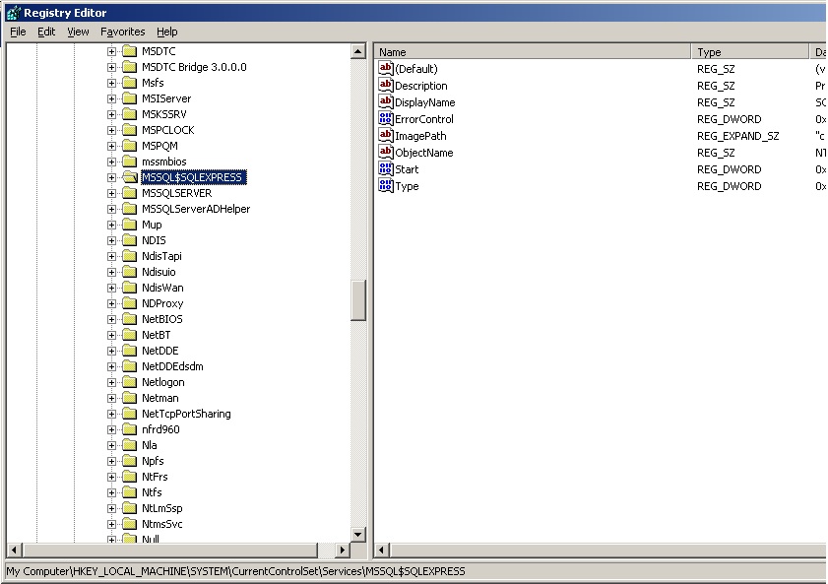Sort values by Type column header

point(750,52)
